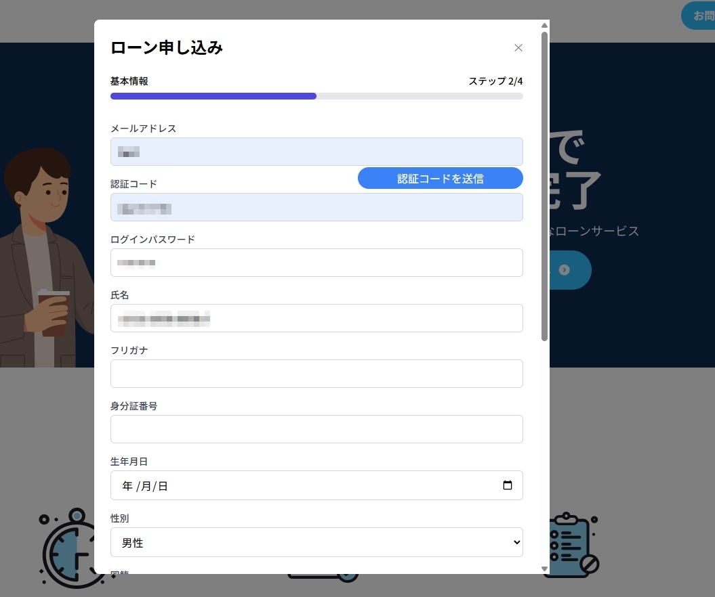Click the partially visible お問 button at top right
Image resolution: width=715 pixels, height=597 pixels.
(699, 15)
